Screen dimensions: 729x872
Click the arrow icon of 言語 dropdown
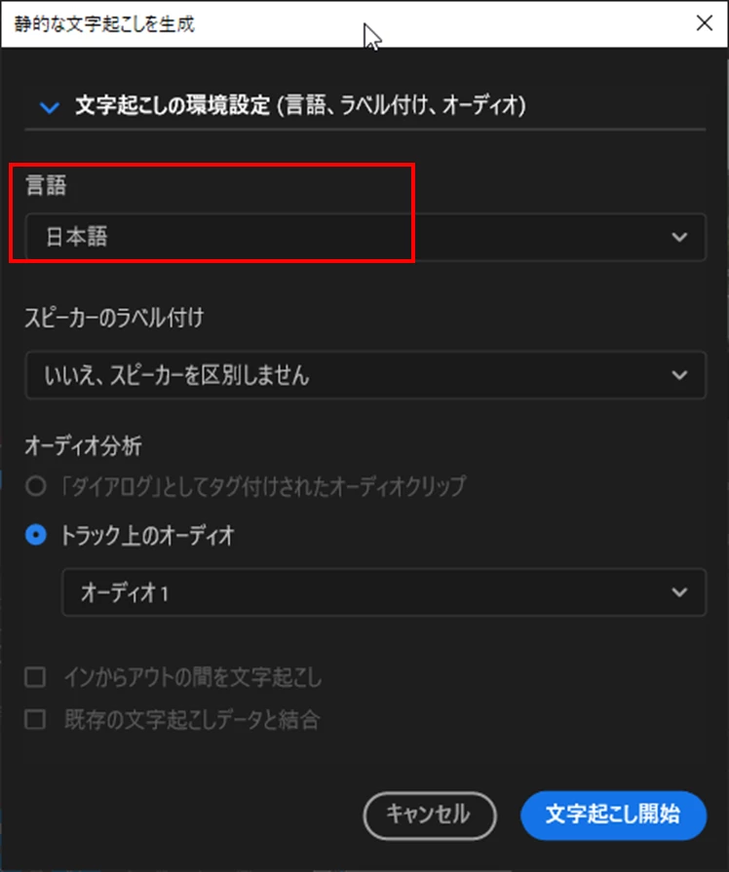[679, 237]
